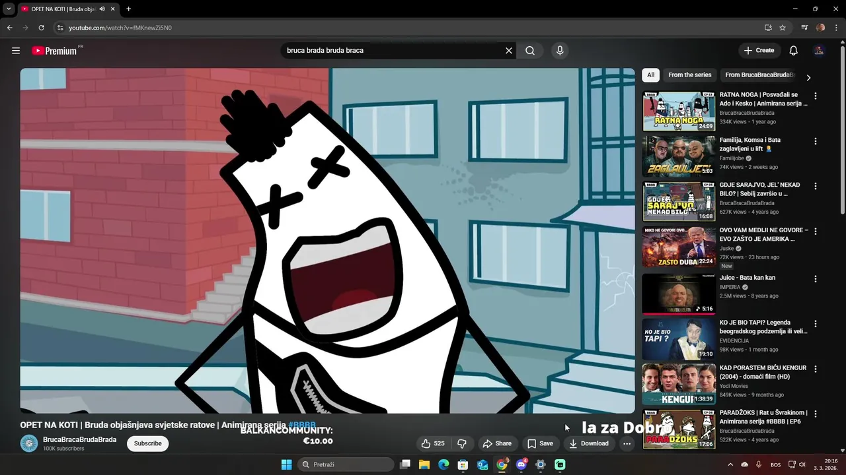
Task: Open File Explorer from taskbar
Action: coord(424,464)
